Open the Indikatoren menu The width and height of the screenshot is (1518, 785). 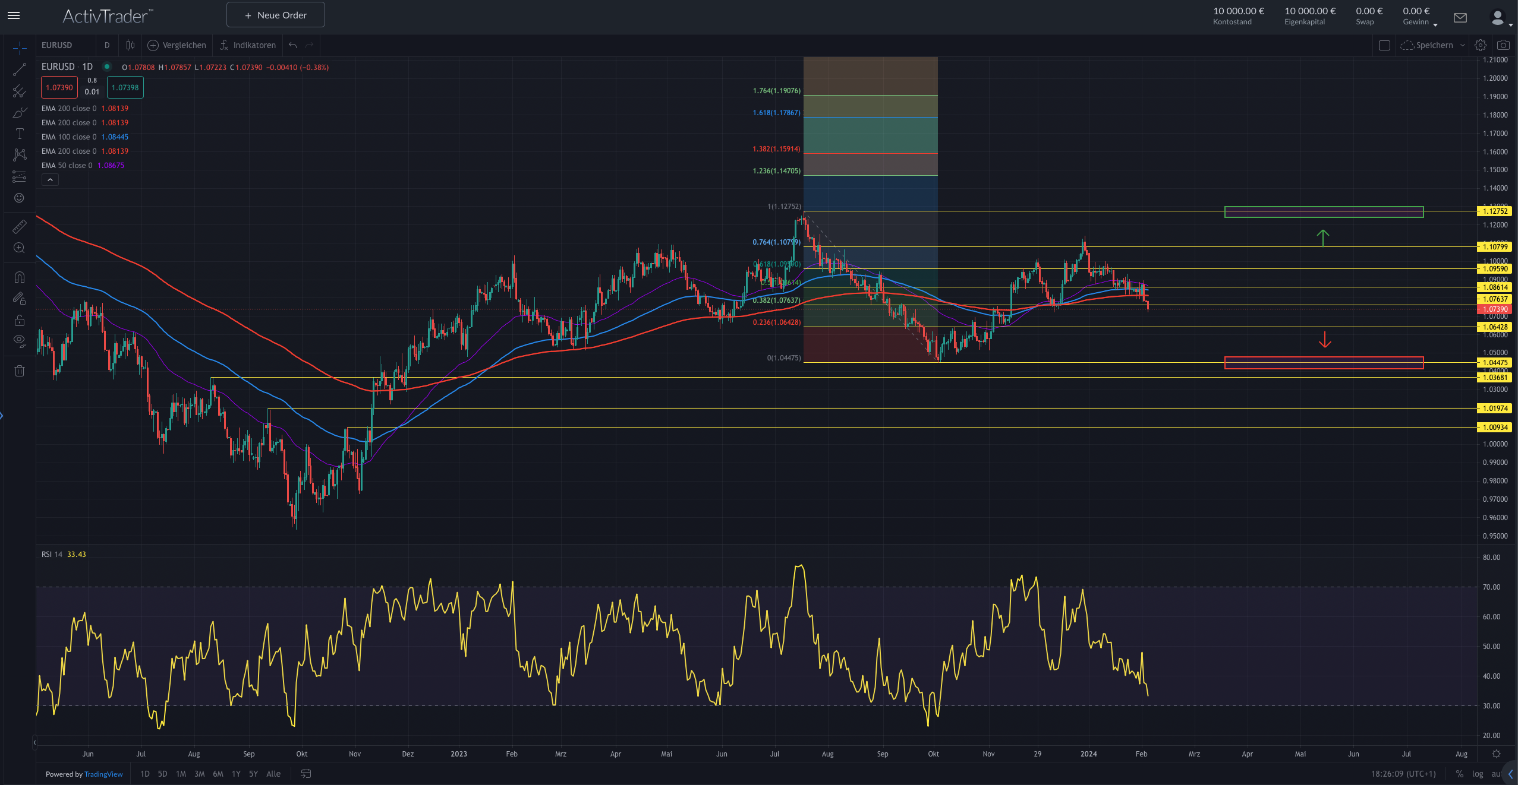[248, 45]
